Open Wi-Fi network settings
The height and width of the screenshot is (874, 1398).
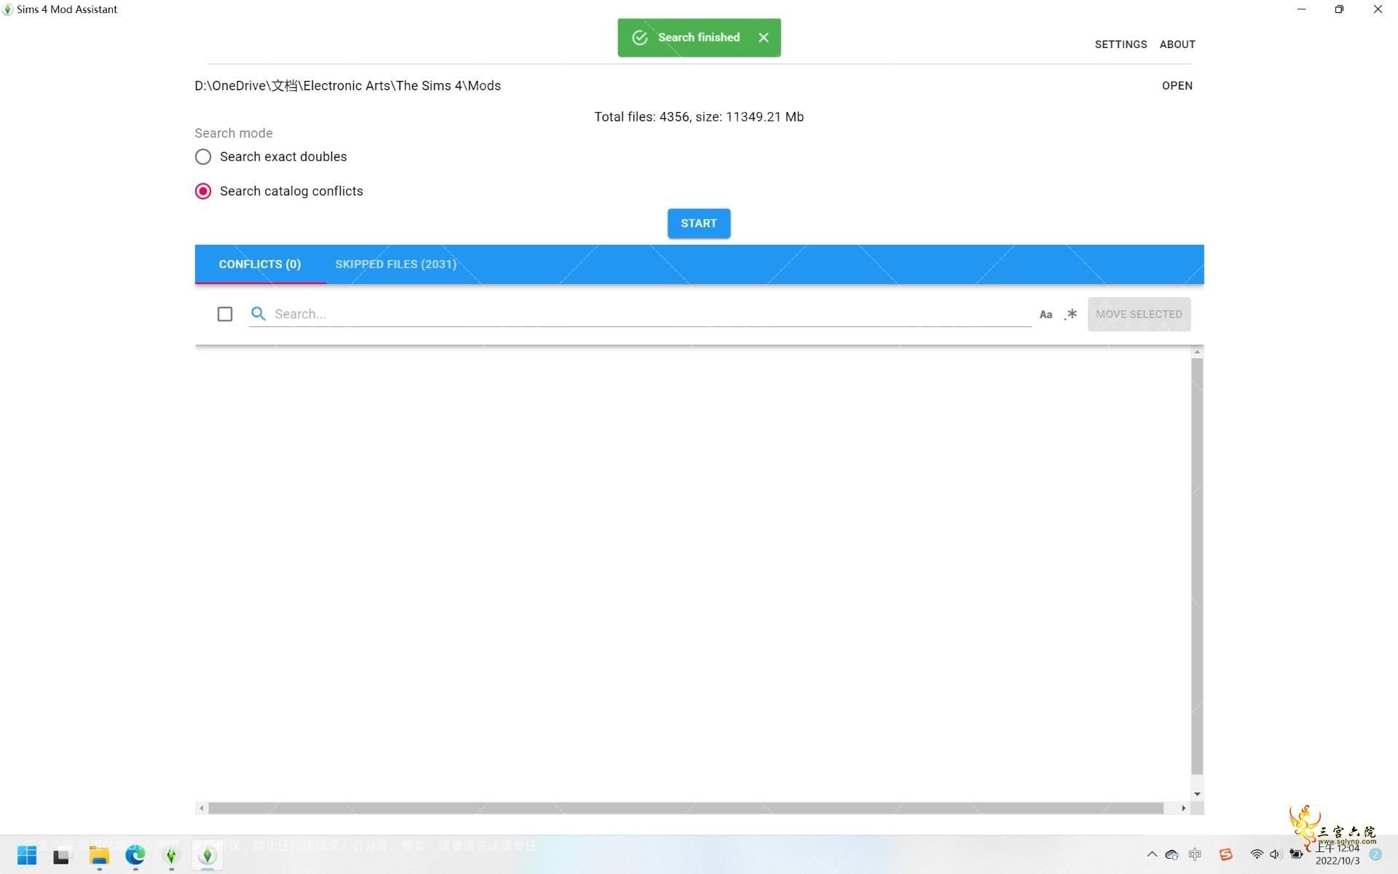tap(1257, 854)
